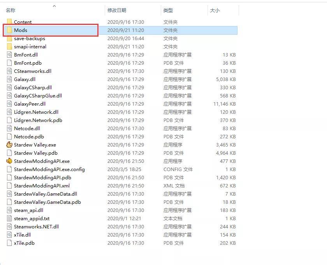Click the CSteamworks.dll file icon
The image size is (327, 265).
click(9, 71)
